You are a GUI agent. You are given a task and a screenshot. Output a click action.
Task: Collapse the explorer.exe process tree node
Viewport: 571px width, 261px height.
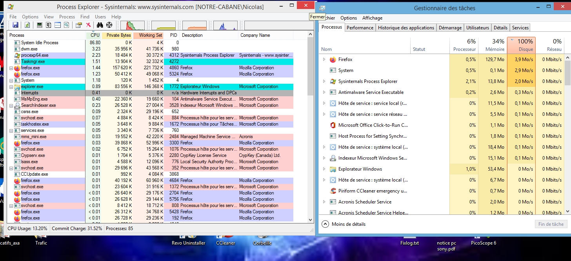tap(11, 86)
